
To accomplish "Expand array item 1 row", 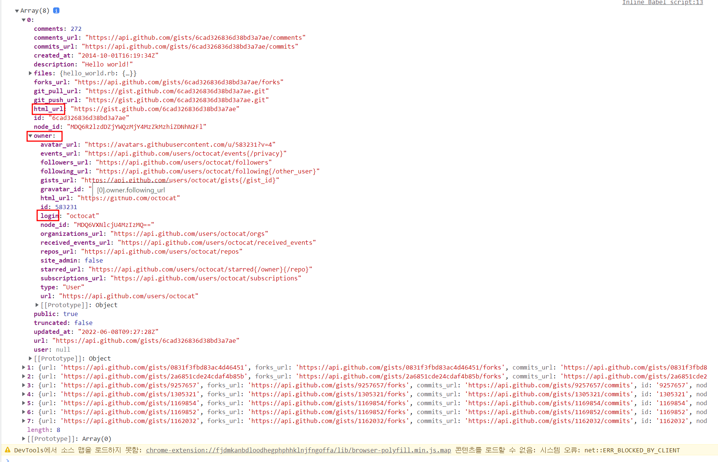I will (x=24, y=367).
